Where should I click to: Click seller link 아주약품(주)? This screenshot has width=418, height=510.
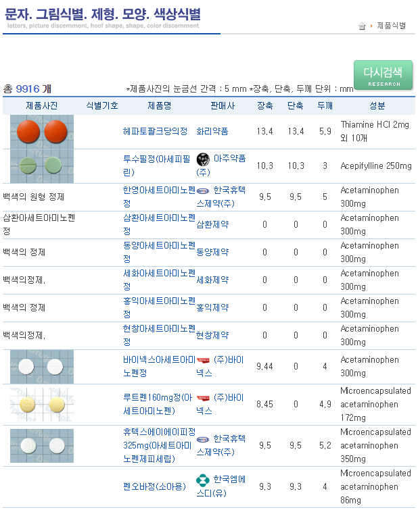pyautogui.click(x=221, y=165)
